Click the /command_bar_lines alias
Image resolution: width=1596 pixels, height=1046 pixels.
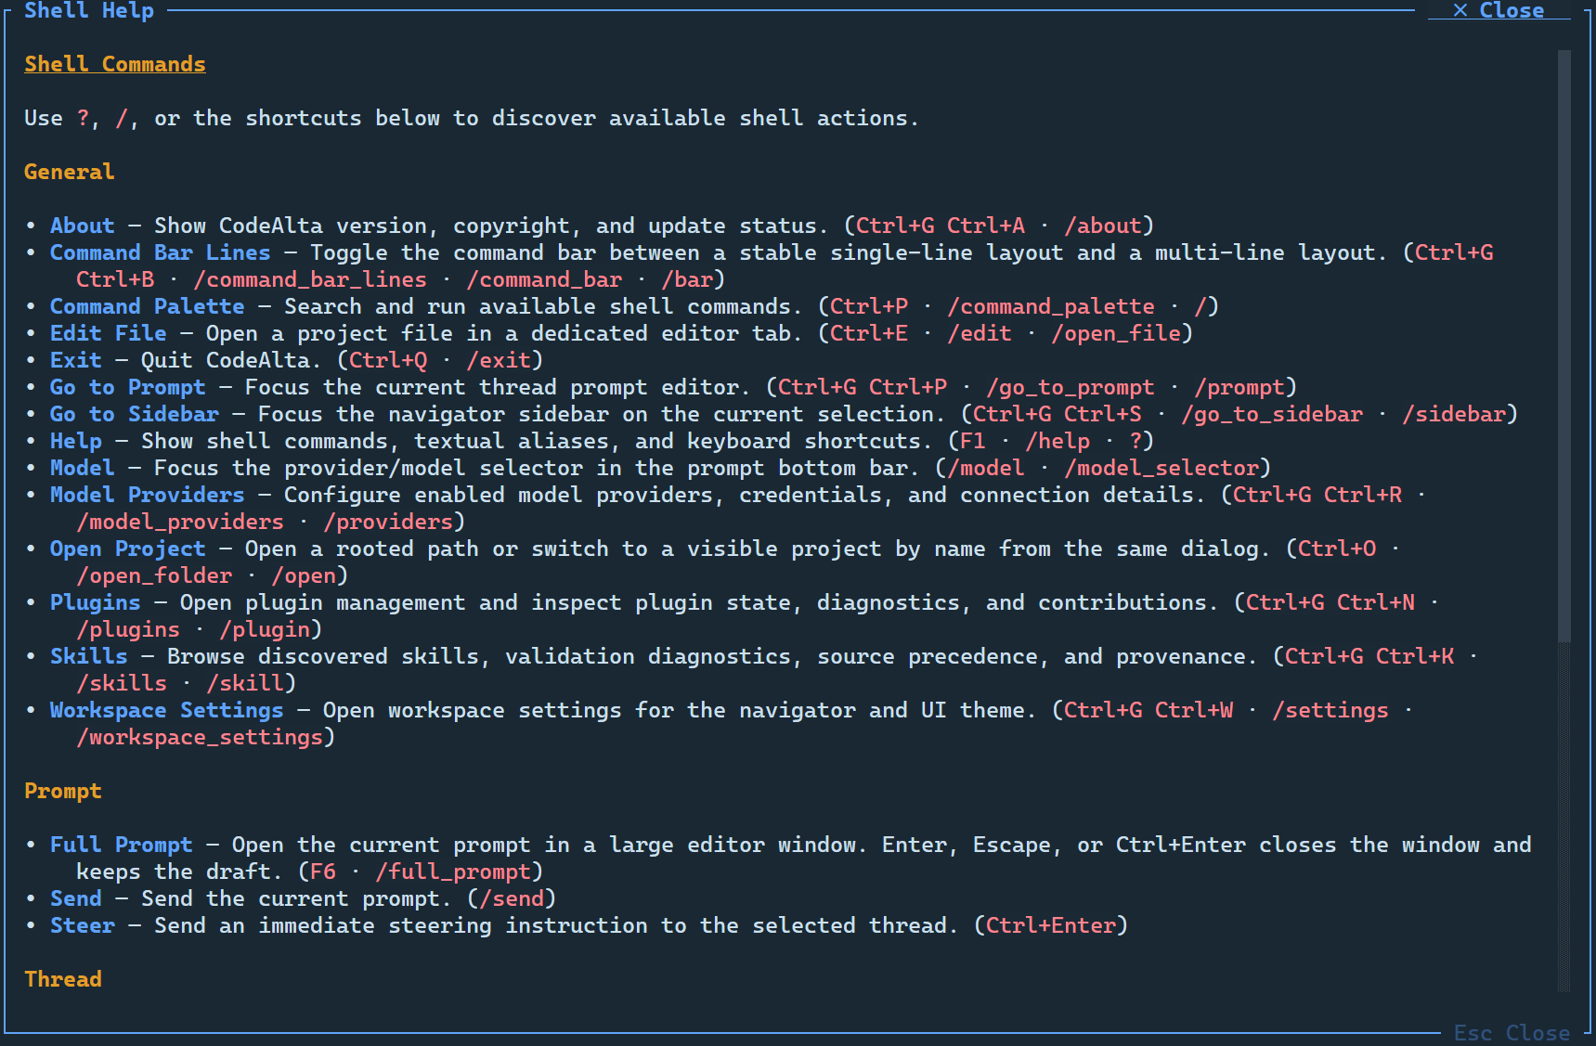point(310,279)
